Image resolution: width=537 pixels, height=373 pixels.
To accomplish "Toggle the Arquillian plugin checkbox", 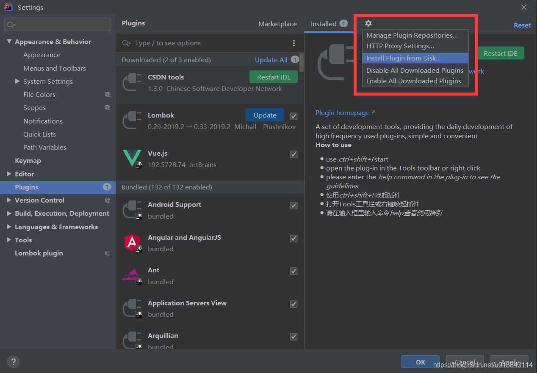I will 293,337.
